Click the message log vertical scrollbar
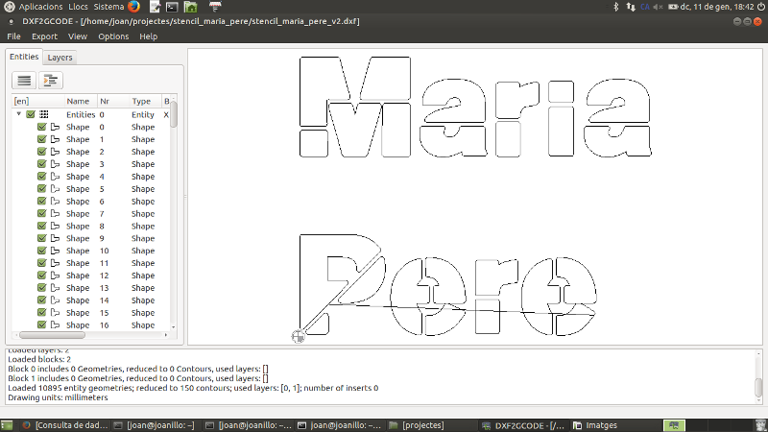Image resolution: width=768 pixels, height=432 pixels. (758, 387)
